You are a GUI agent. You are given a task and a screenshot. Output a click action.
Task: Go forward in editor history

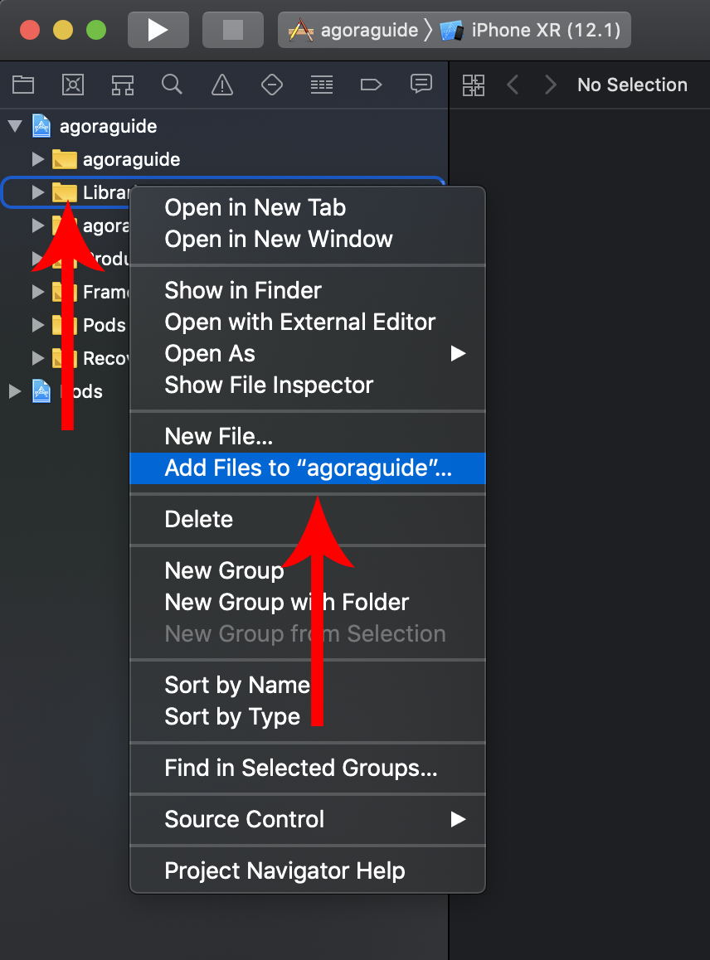(551, 85)
